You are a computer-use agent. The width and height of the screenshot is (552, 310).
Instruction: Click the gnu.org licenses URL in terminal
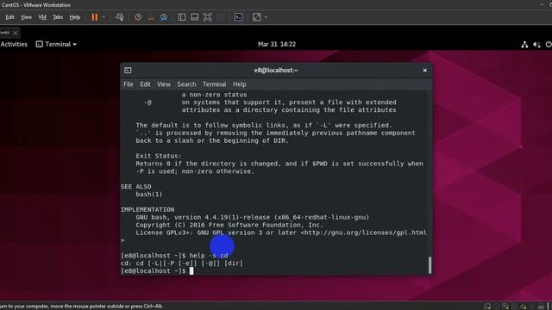pos(365,232)
